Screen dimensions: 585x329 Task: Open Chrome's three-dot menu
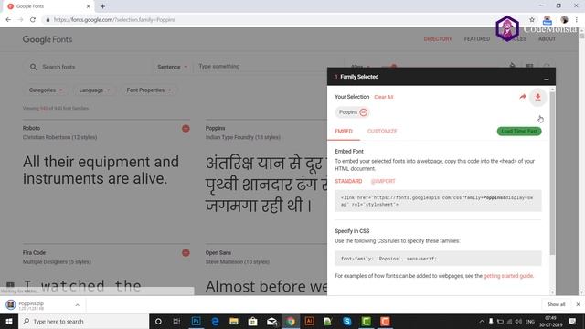(x=577, y=20)
